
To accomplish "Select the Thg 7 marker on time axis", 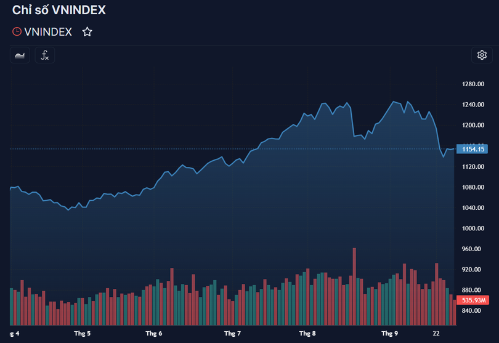I will [x=232, y=333].
